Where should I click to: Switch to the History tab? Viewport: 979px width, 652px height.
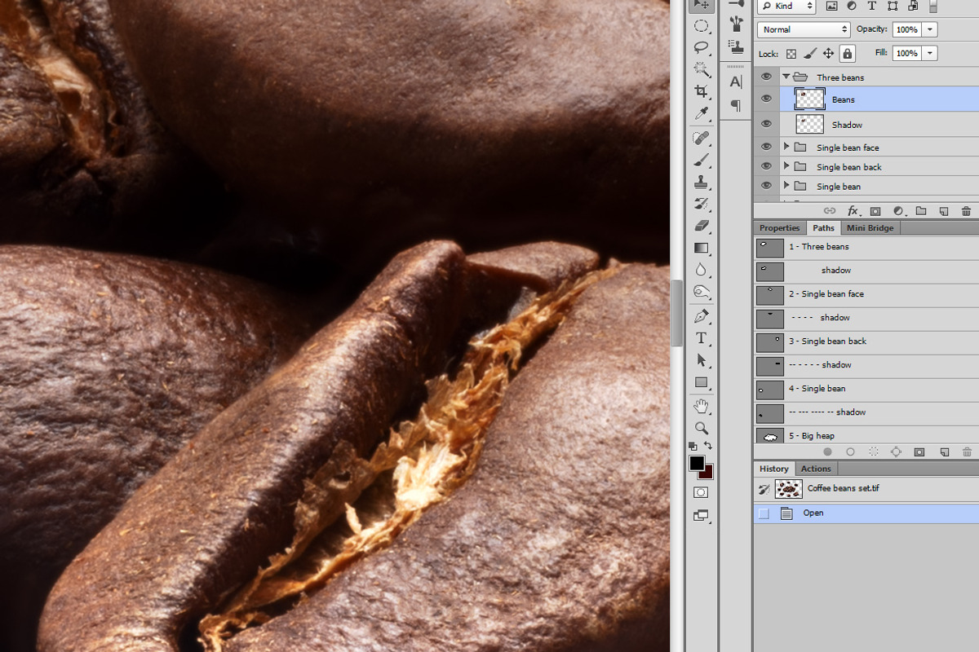(x=774, y=469)
